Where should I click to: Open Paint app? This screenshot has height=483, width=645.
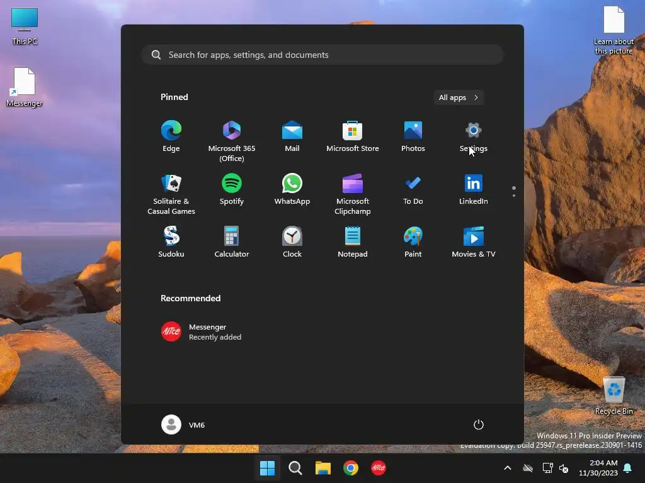coord(413,242)
